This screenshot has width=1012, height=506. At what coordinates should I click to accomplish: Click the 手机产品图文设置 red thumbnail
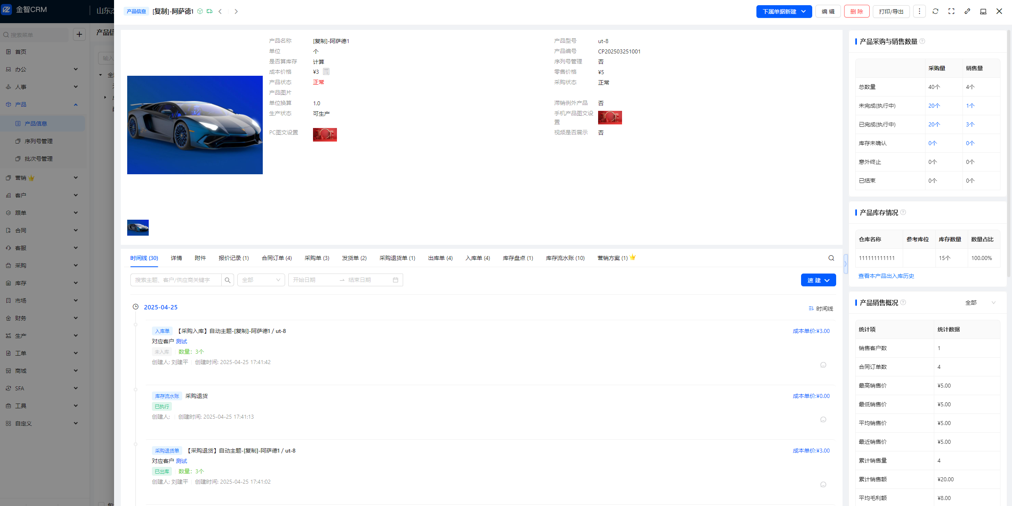610,118
